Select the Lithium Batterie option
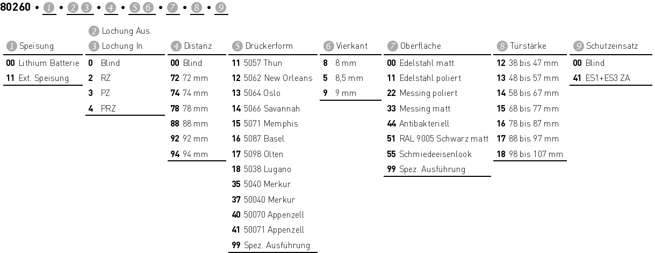This screenshot has height=253, width=655. tap(48, 63)
